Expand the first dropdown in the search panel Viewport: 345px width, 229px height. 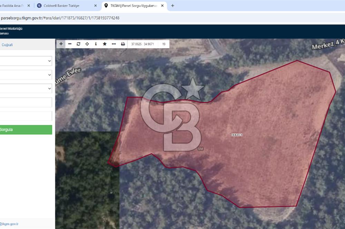coord(26,61)
